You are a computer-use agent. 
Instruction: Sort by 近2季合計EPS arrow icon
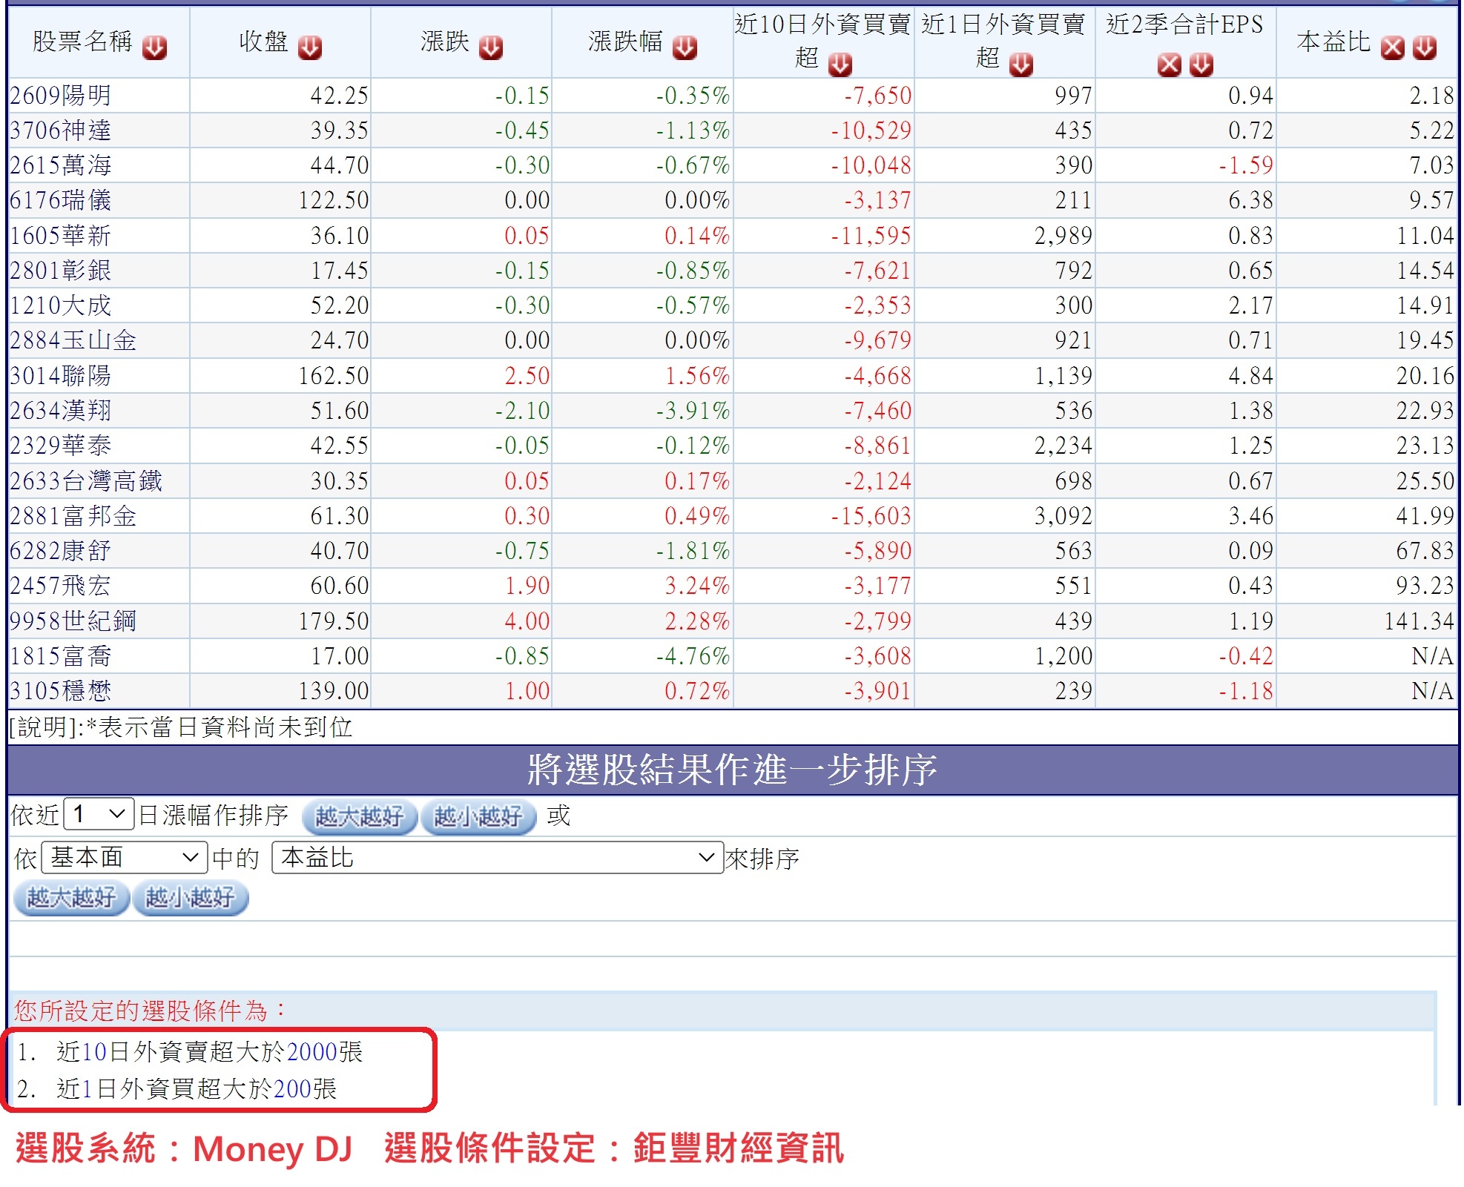pos(1201,65)
